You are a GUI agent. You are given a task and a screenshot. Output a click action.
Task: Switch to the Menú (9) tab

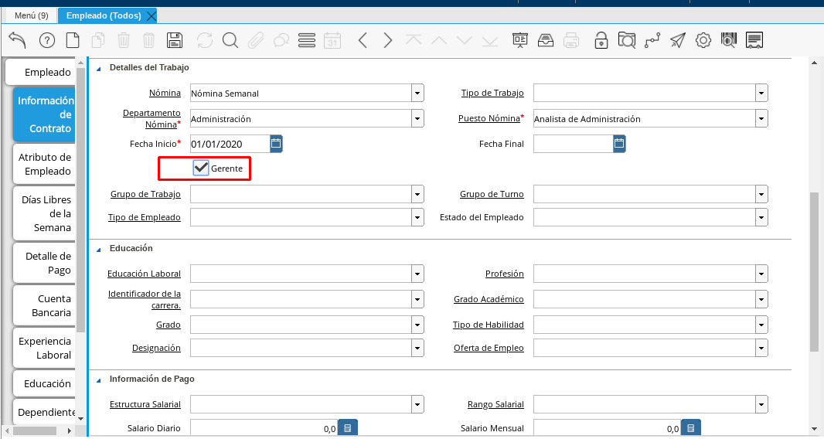[32, 15]
